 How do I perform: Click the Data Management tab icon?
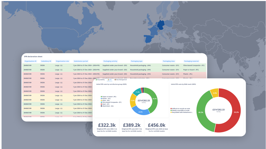115,80
